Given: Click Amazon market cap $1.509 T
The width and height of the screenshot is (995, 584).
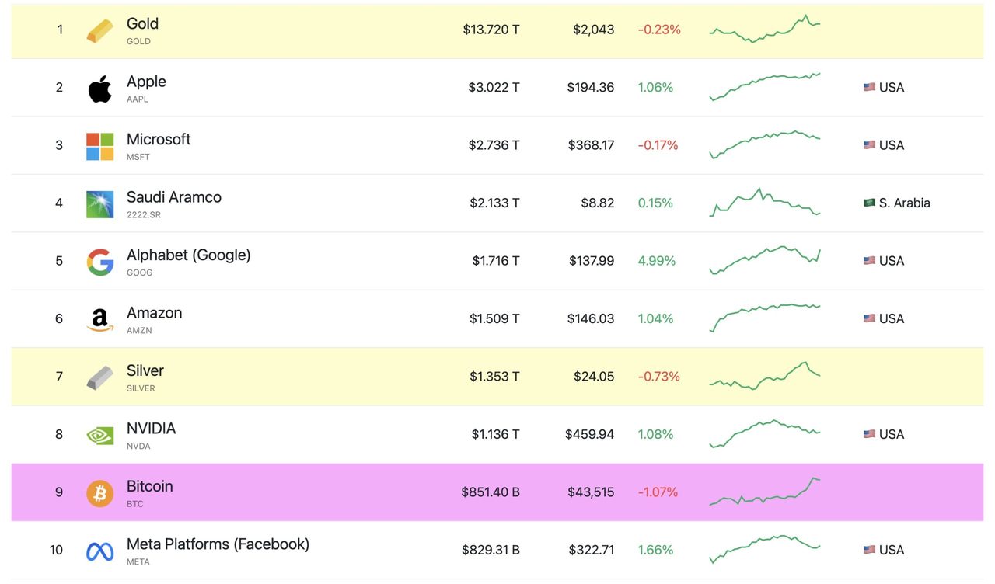Looking at the screenshot, I should [494, 318].
